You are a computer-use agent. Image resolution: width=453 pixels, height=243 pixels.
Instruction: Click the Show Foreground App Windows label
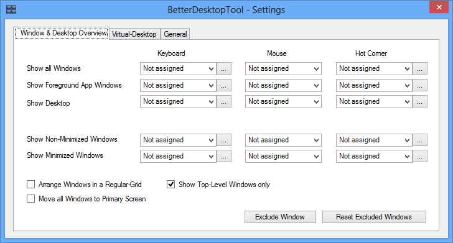(74, 85)
